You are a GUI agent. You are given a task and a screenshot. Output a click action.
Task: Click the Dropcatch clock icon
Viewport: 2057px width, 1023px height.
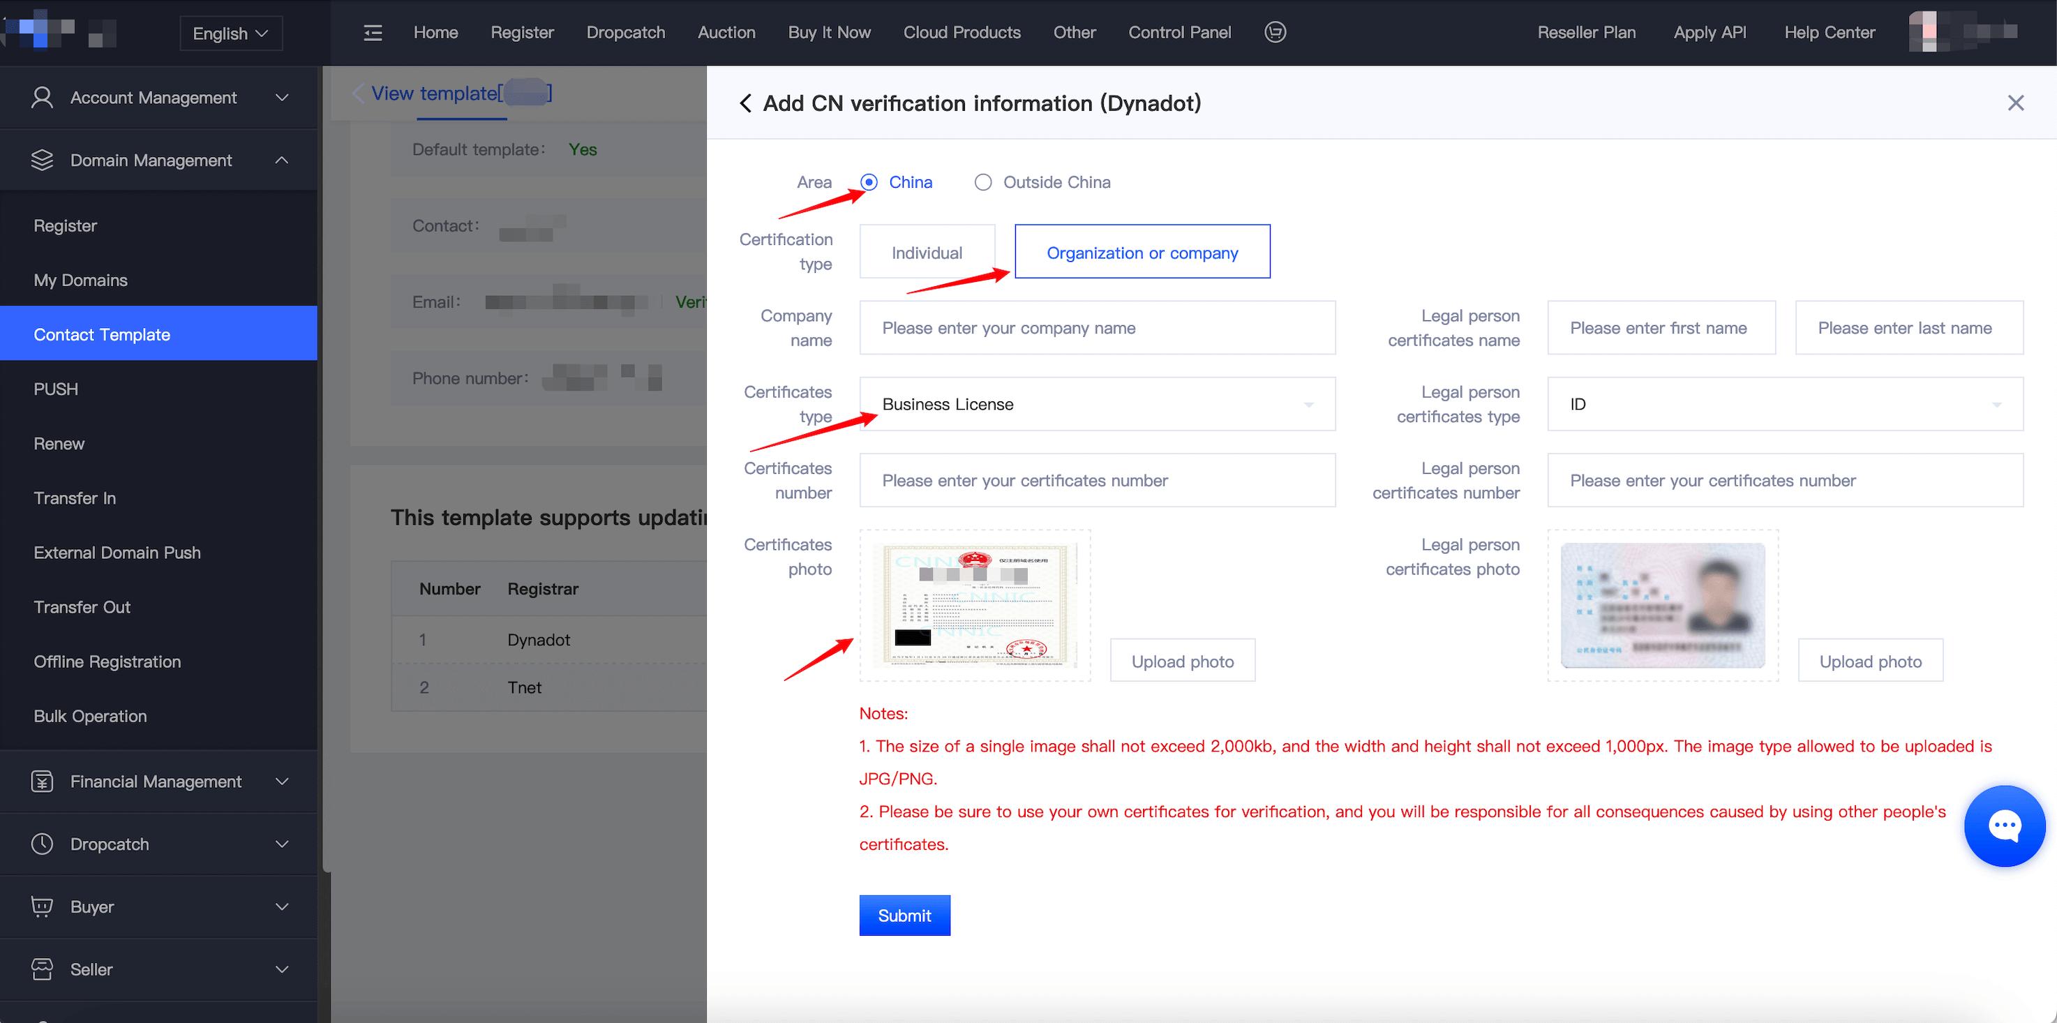pyautogui.click(x=43, y=844)
